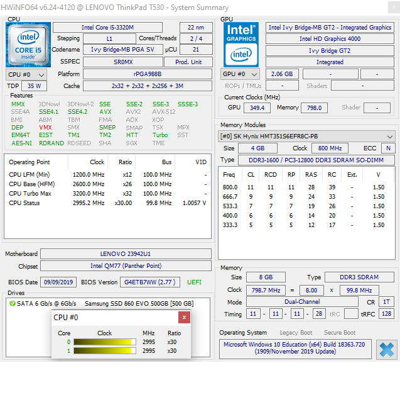The image size is (400, 412).
Task: Click the Turbo feature label
Action: pyautogui.click(x=160, y=135)
